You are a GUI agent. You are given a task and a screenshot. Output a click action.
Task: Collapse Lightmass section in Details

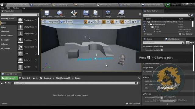(144, 68)
